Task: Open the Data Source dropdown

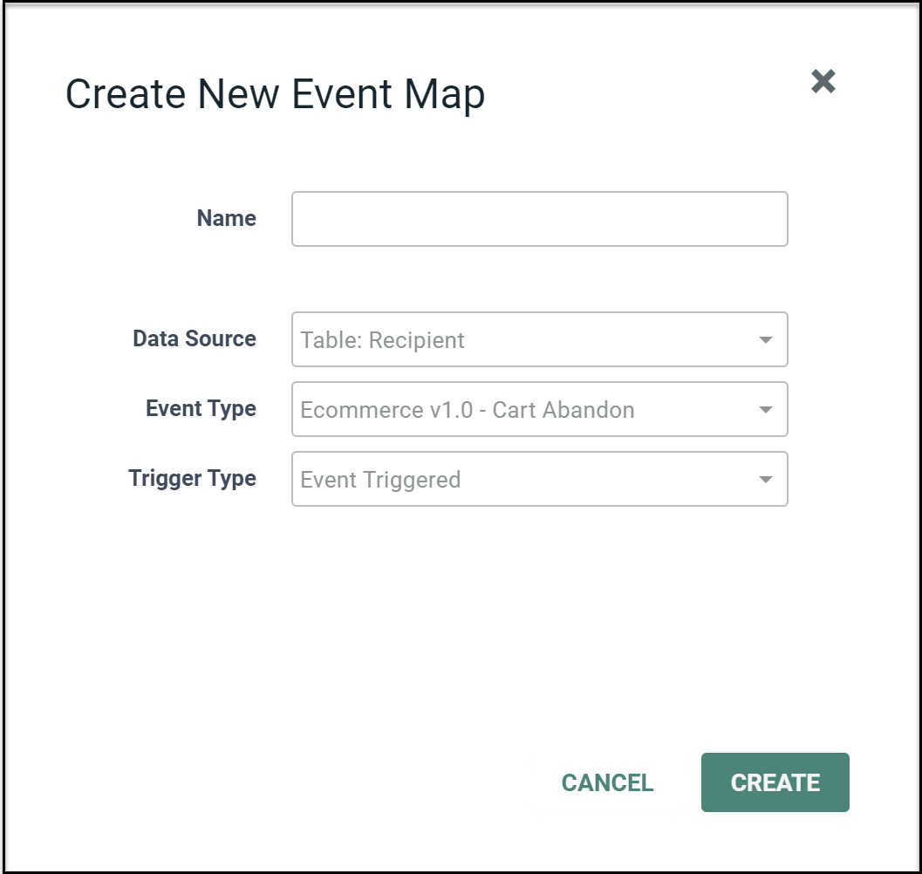Action: tap(539, 339)
